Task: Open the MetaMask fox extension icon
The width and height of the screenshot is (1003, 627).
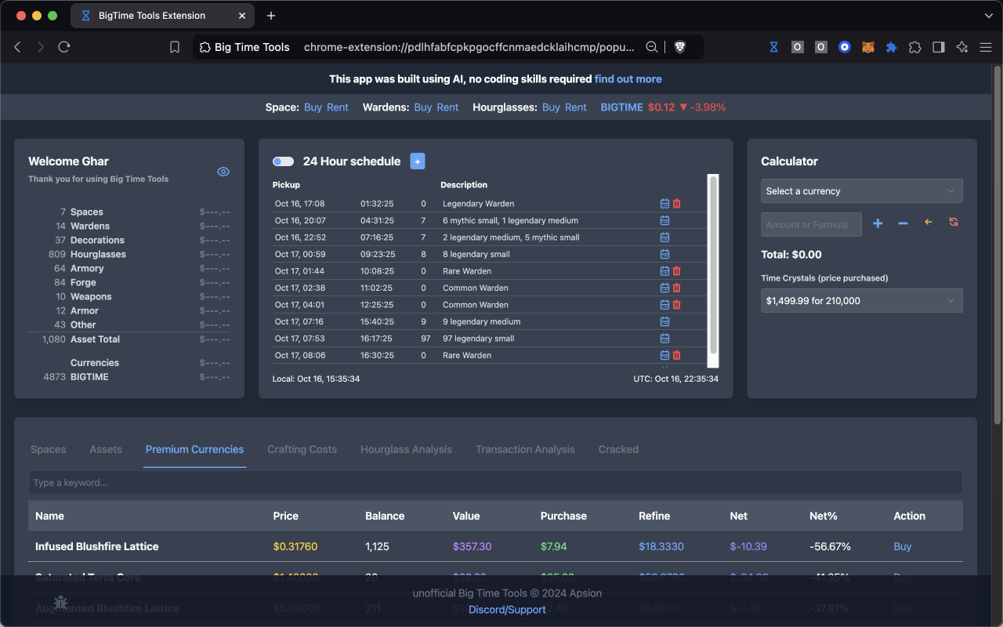Action: (x=868, y=47)
